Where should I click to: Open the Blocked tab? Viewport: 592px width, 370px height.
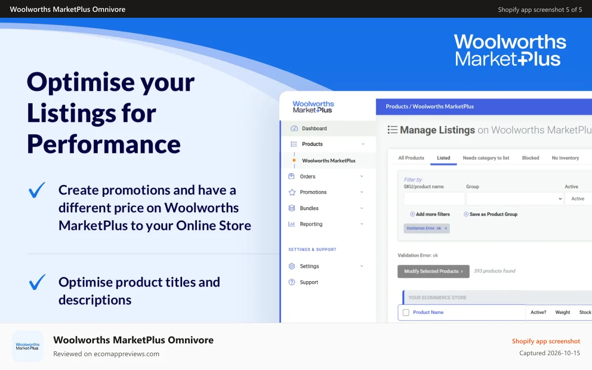pyautogui.click(x=530, y=158)
